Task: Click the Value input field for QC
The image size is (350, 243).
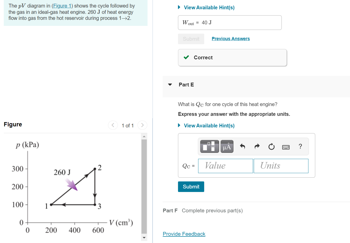Action: pos(225,166)
